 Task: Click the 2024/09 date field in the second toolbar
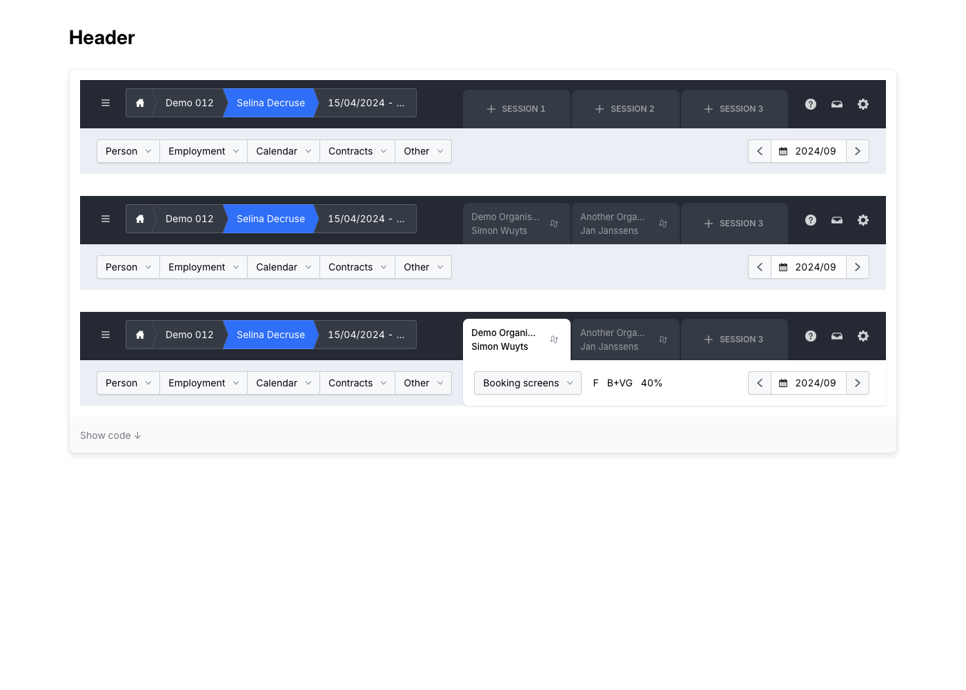point(808,267)
